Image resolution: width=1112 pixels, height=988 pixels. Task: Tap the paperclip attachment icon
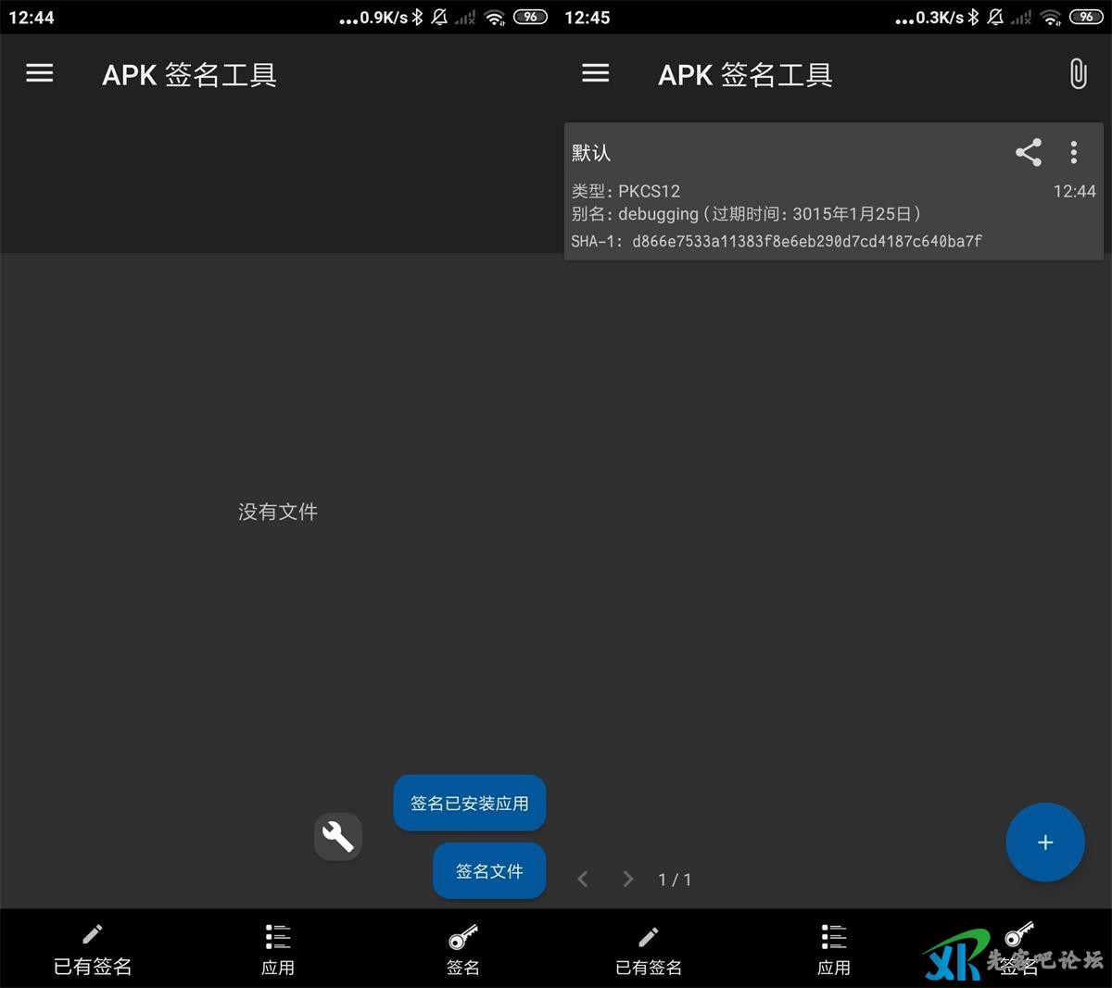(x=1077, y=74)
